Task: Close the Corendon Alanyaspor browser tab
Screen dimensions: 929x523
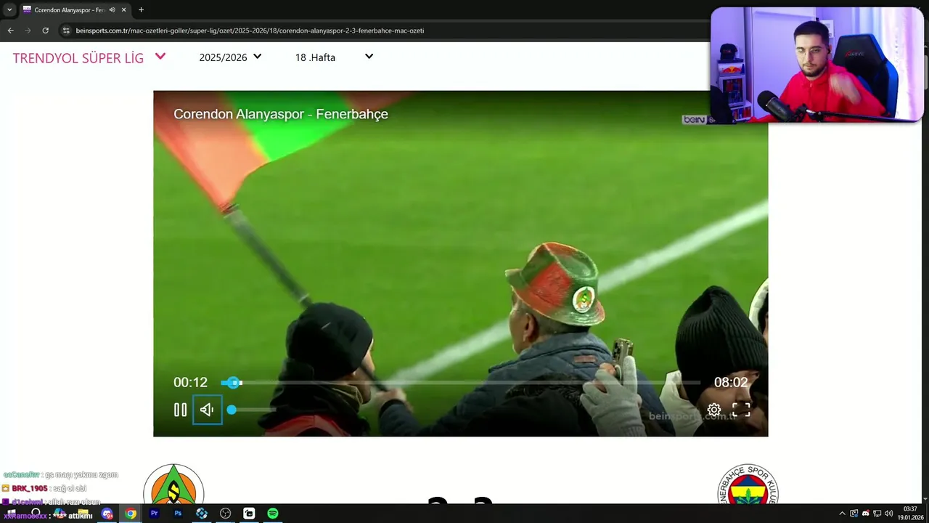Action: (x=123, y=9)
